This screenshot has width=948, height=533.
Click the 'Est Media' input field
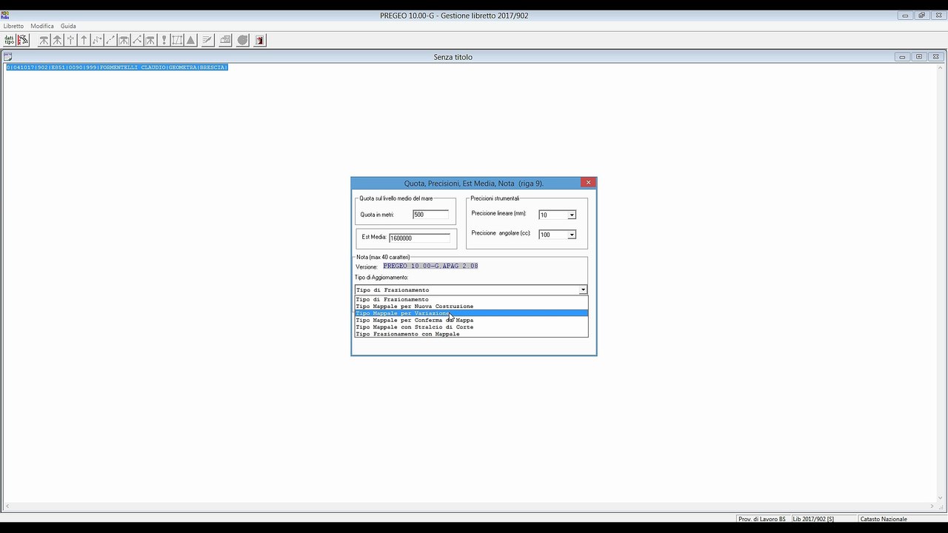(419, 238)
